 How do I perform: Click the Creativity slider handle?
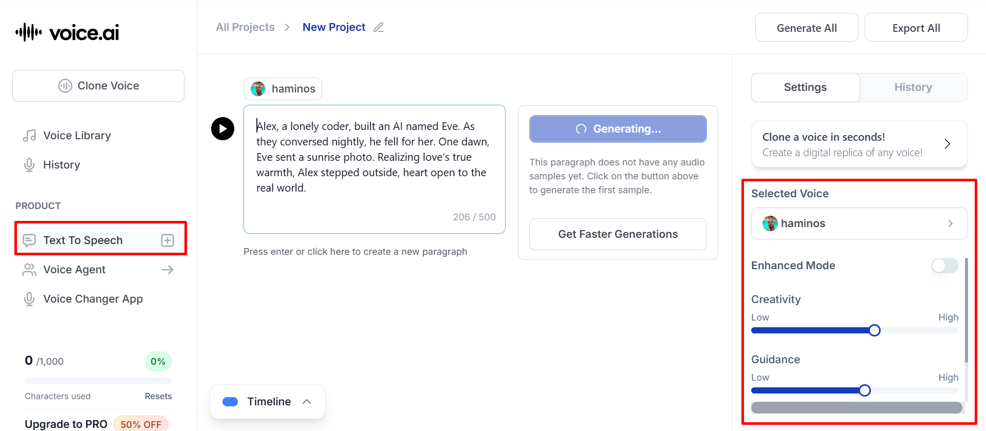875,330
